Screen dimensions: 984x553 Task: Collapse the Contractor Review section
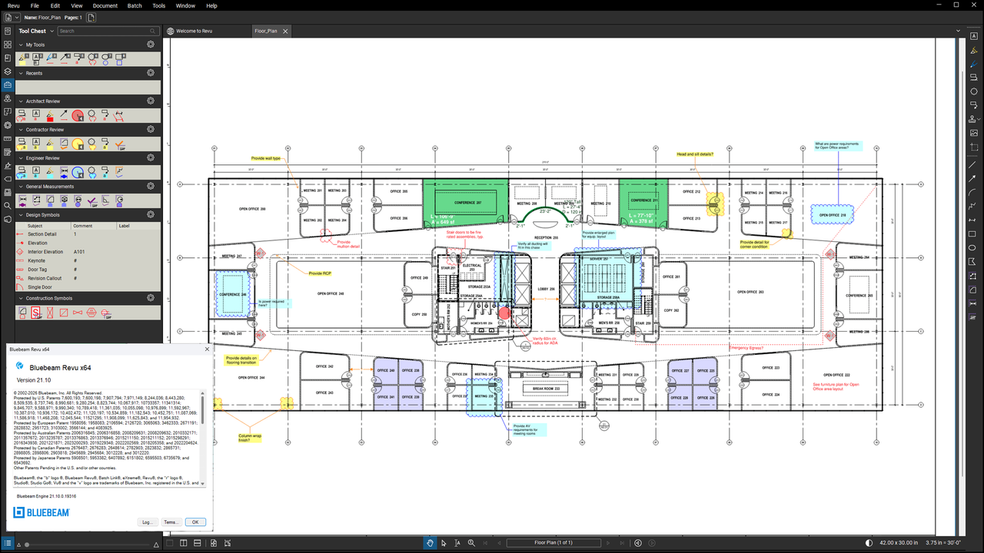click(21, 129)
